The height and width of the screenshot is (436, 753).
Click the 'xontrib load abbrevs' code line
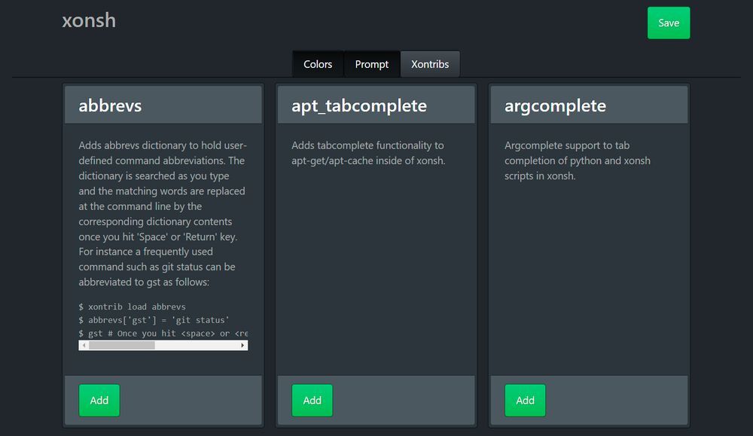pyautogui.click(x=132, y=307)
